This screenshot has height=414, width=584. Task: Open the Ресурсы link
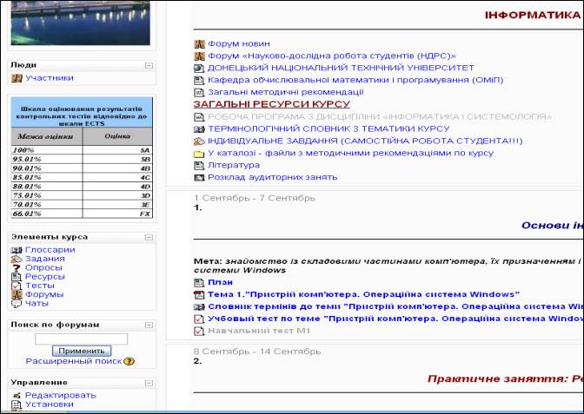coord(44,277)
